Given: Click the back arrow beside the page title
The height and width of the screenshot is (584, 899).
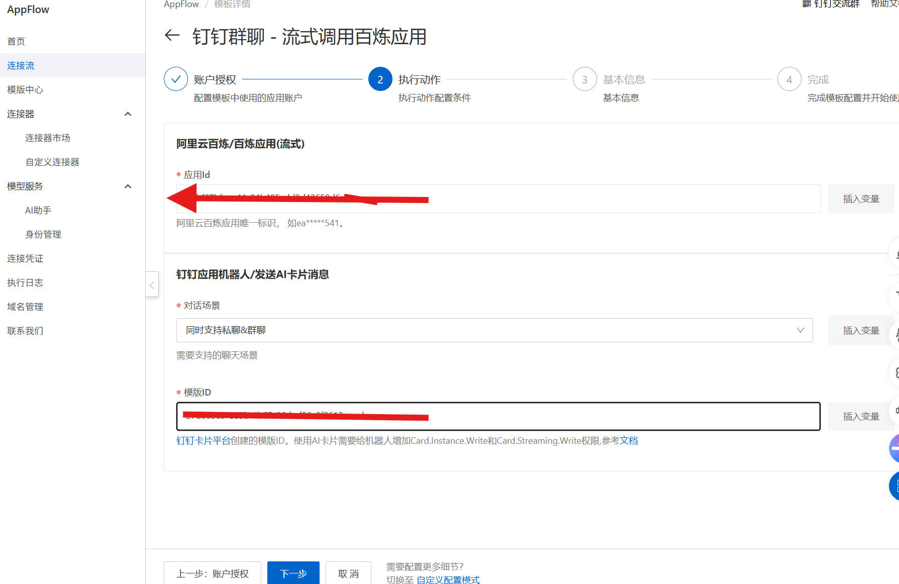Looking at the screenshot, I should click(172, 35).
